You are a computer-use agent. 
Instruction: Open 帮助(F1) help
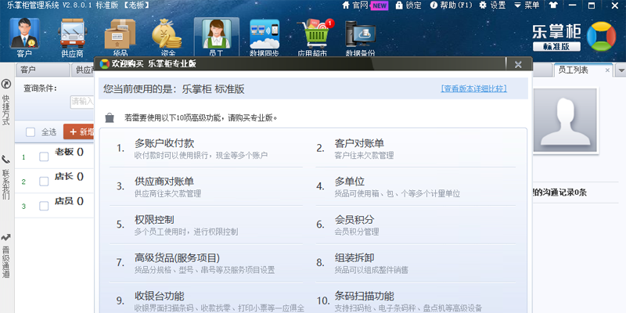[x=452, y=5]
